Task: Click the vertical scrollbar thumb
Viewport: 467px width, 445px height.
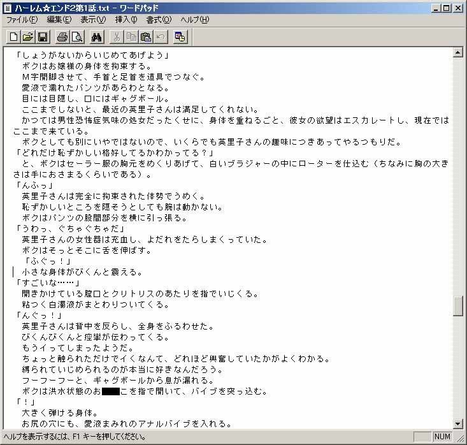Action: pyautogui.click(x=458, y=306)
